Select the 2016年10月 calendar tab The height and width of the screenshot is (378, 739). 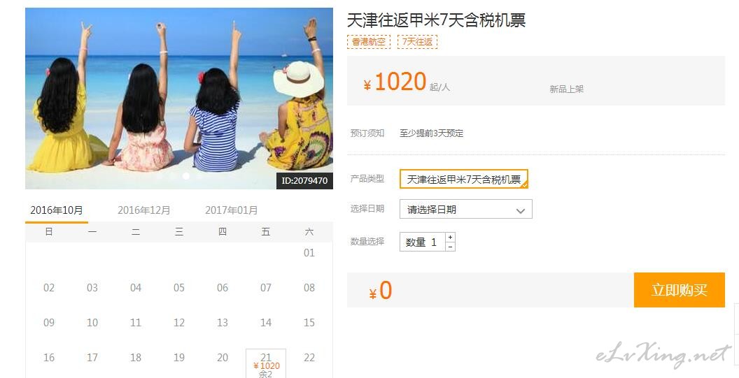point(57,210)
